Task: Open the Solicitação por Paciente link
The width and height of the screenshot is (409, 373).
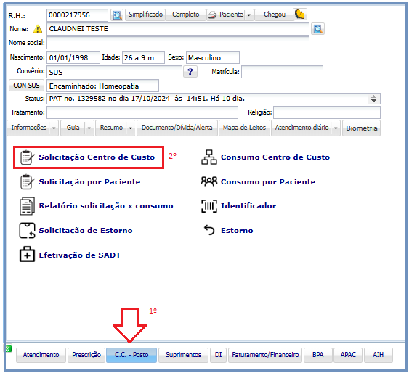Action: [x=89, y=181]
